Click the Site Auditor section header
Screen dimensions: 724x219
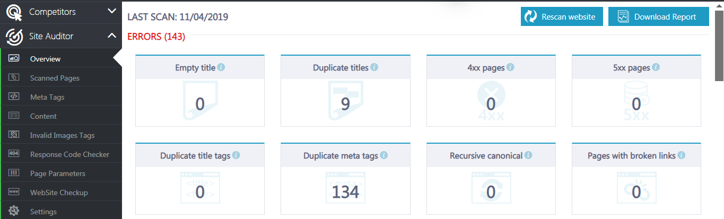click(x=61, y=36)
